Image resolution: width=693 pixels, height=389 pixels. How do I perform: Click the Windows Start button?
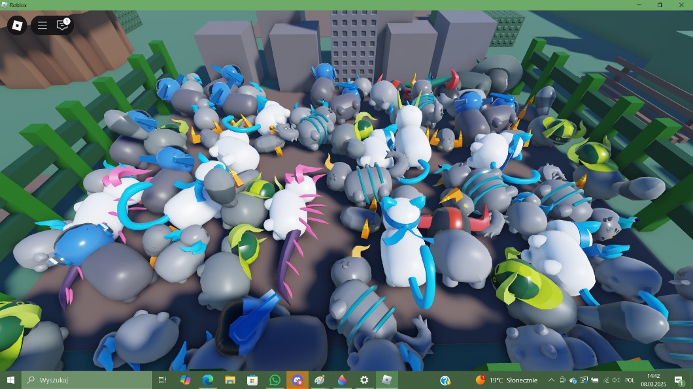coord(10,380)
